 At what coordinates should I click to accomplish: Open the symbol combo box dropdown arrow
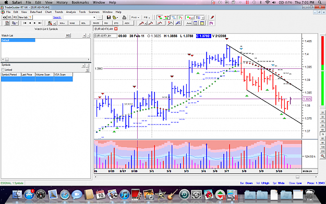pyautogui.click(x=94, y=17)
